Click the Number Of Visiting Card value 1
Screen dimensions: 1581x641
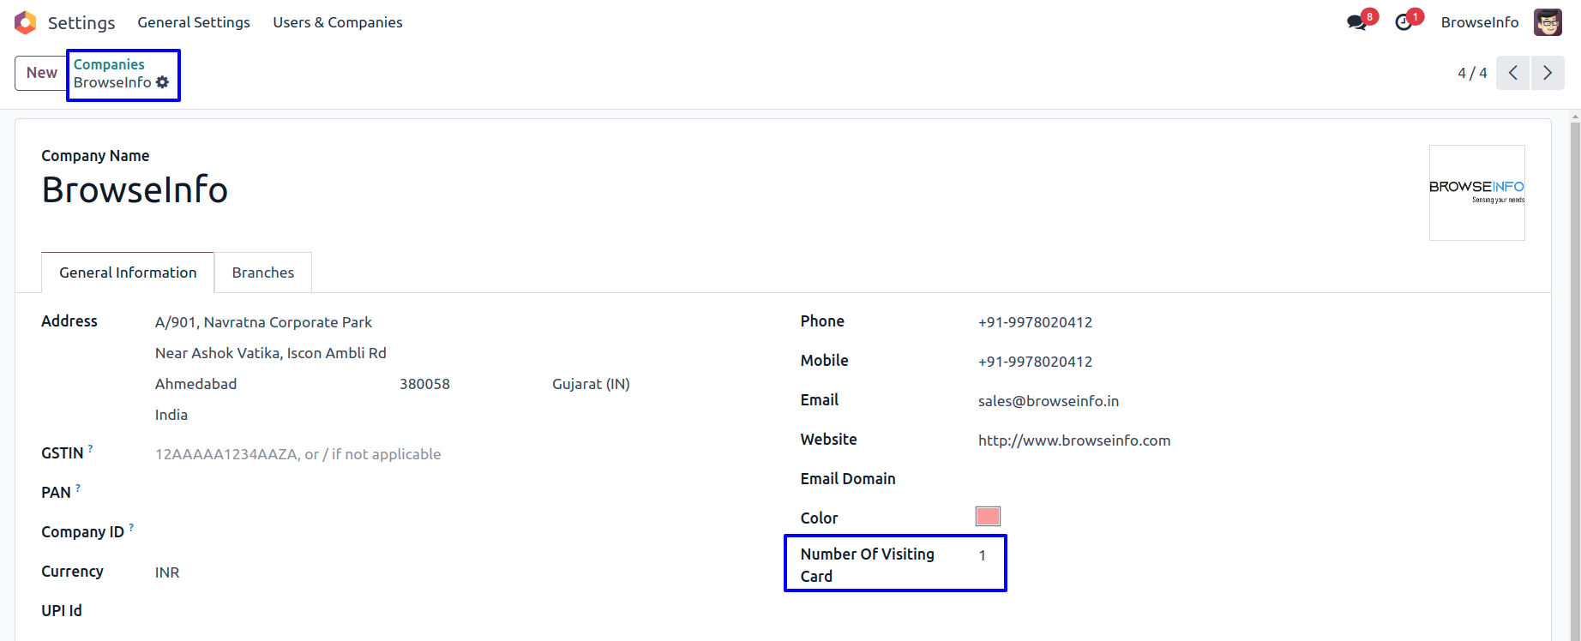(982, 555)
